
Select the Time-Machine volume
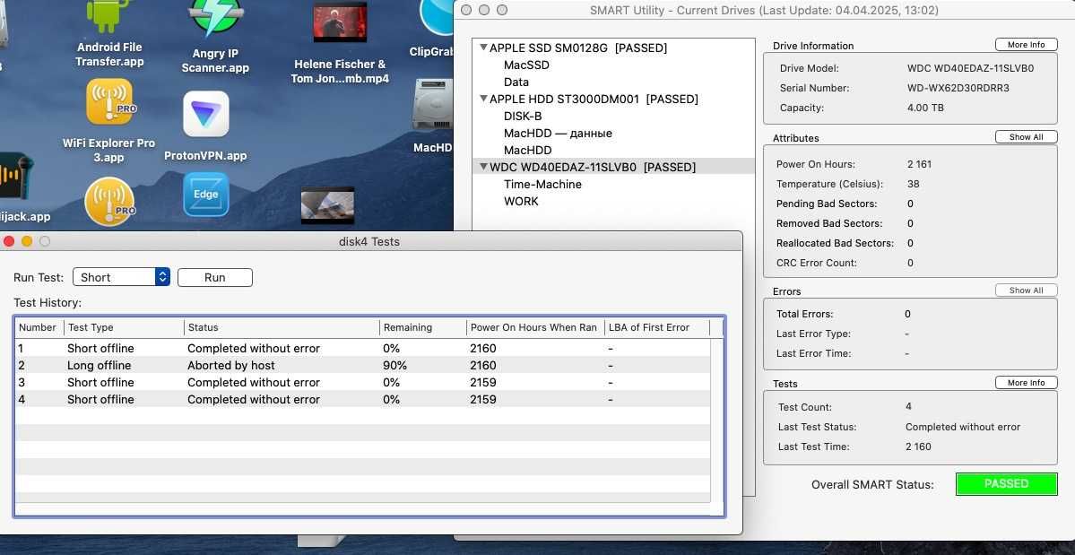point(542,185)
